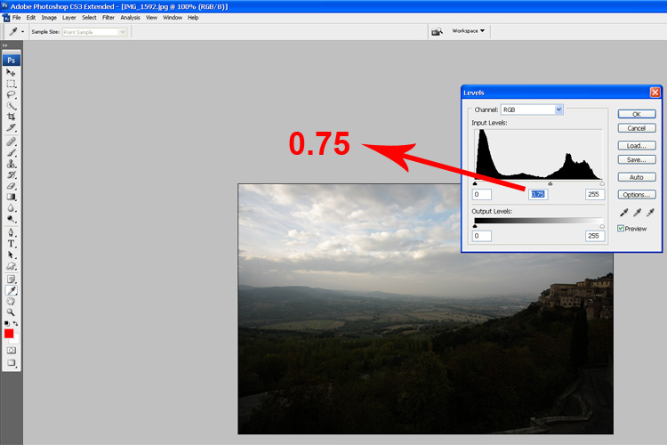This screenshot has height=445, width=667.
Task: Click the red foreground color swatch
Action: tap(10, 334)
